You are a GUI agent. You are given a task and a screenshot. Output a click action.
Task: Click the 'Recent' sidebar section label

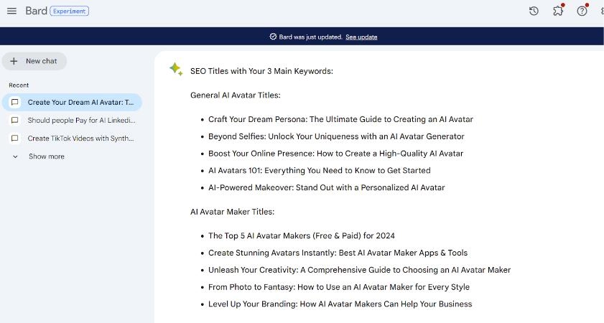click(19, 85)
